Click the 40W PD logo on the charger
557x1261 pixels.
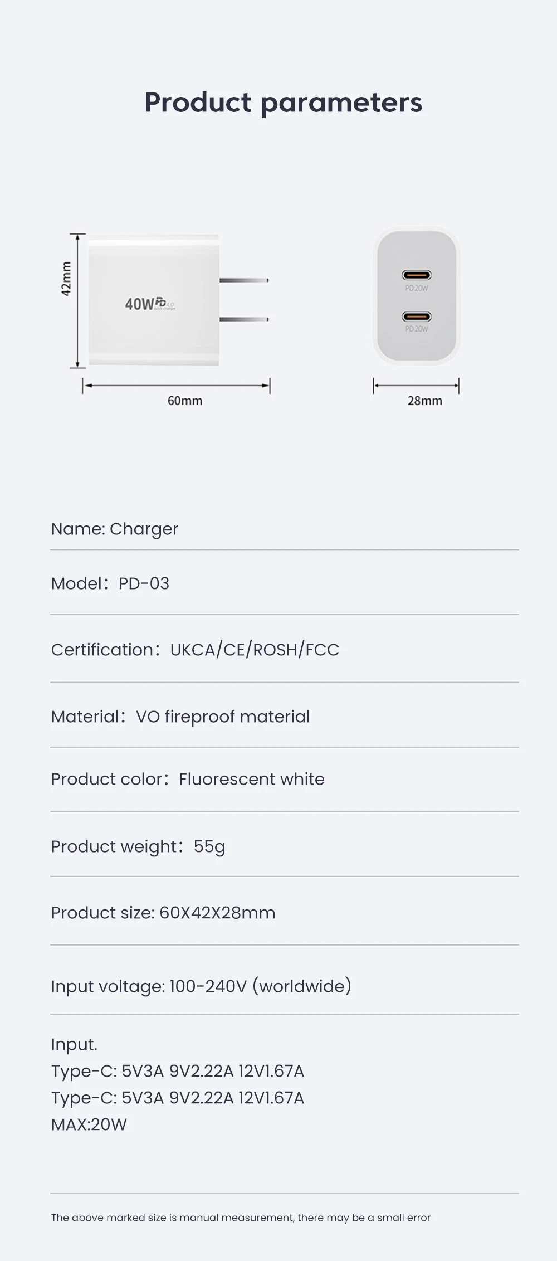[149, 304]
